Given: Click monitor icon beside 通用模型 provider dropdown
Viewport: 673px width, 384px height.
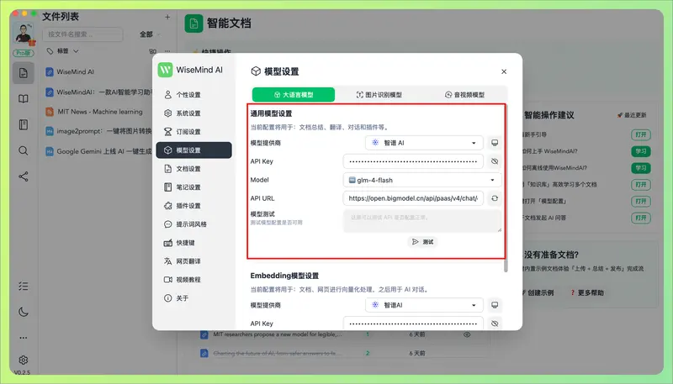Looking at the screenshot, I should [495, 143].
